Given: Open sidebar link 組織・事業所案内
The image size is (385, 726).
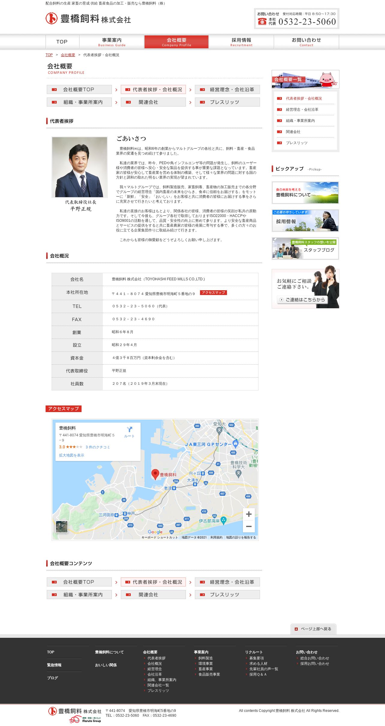Looking at the screenshot, I should click(300, 121).
